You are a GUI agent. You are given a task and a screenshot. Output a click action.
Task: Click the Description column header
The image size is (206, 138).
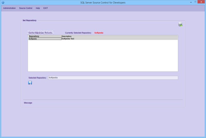click(66, 36)
